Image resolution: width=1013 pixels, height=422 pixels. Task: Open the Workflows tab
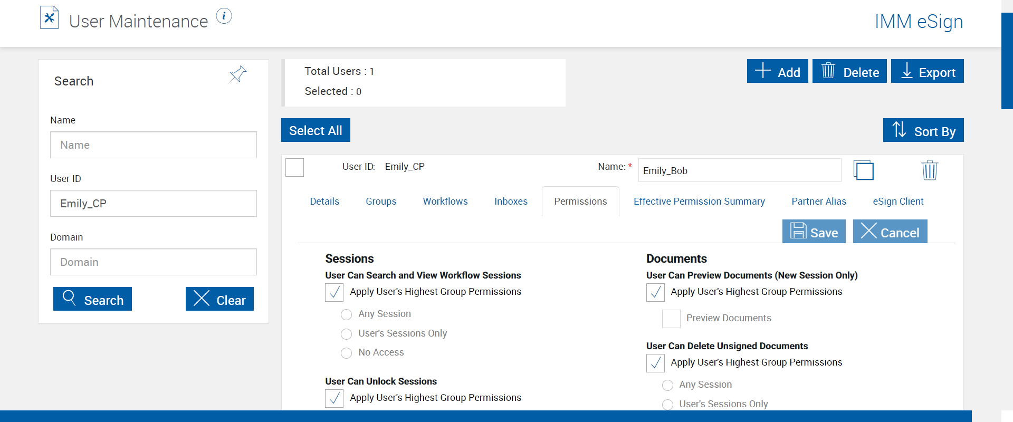point(445,202)
